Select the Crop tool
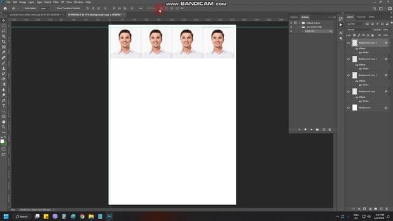The height and width of the screenshot is (221, 393). tap(4, 42)
